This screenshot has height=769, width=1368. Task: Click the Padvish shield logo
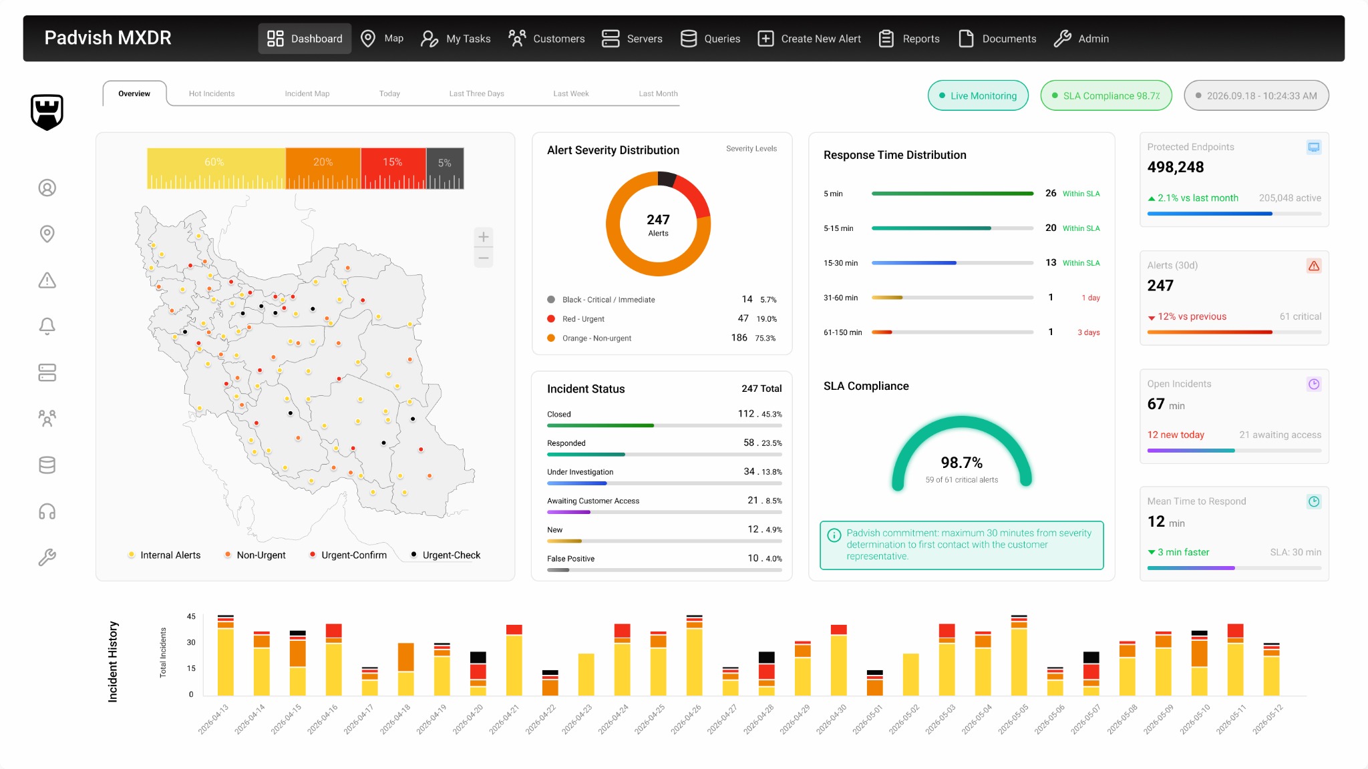pyautogui.click(x=47, y=112)
